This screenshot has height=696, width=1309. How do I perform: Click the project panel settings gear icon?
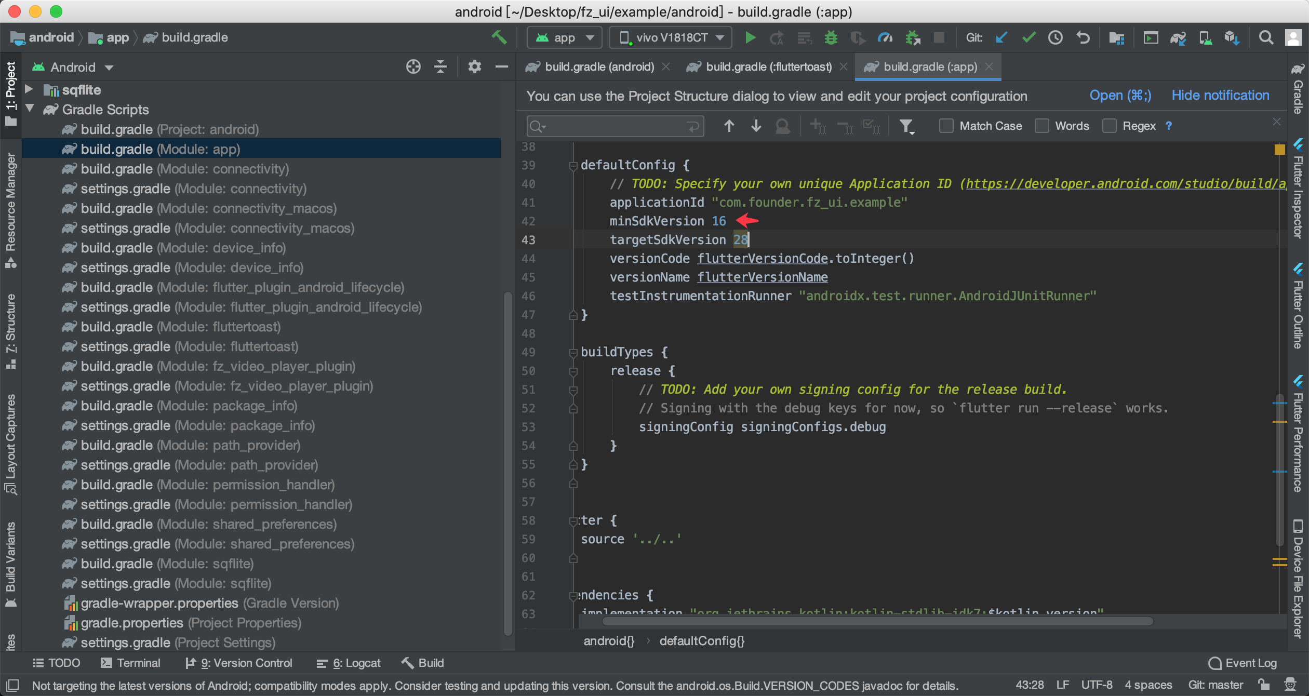click(474, 66)
